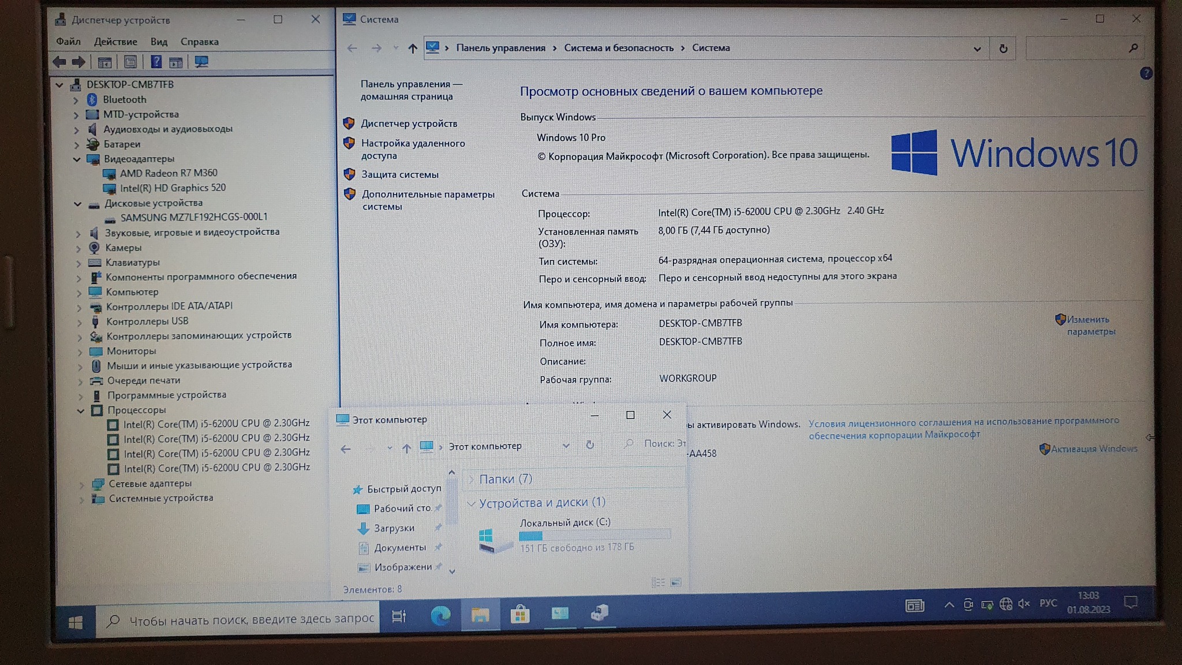Click the Защита системы link

[399, 174]
